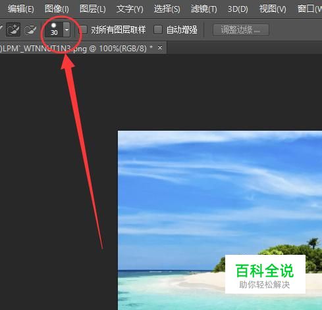Expand the brush picker dropdown arrow

67,30
